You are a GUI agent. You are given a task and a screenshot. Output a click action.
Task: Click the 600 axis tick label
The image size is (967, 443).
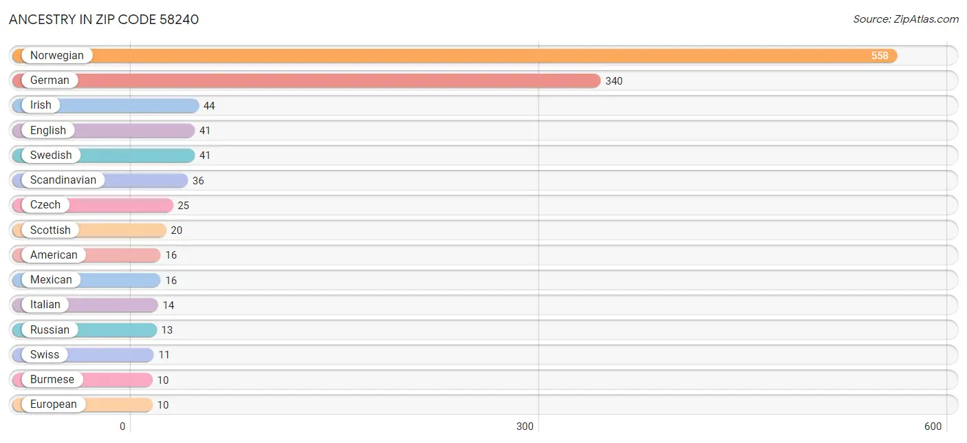(933, 426)
